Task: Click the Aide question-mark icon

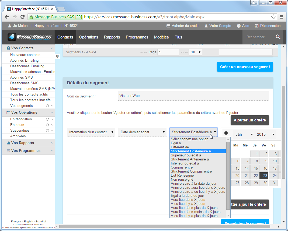Action: coord(238,26)
